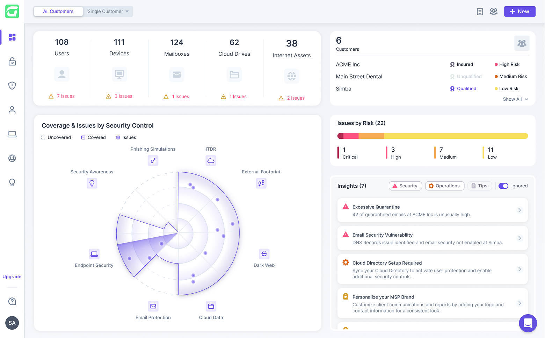This screenshot has height=338, width=545.
Task: Expand the Cloud Directory Setup Required insight
Action: coord(433,269)
